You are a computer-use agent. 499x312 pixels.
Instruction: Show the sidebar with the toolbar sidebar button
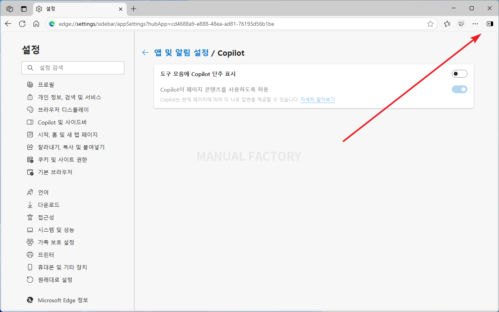click(x=490, y=24)
